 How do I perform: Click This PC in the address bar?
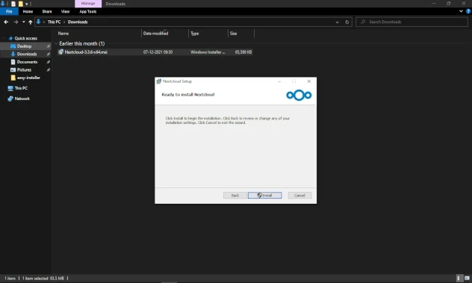55,22
